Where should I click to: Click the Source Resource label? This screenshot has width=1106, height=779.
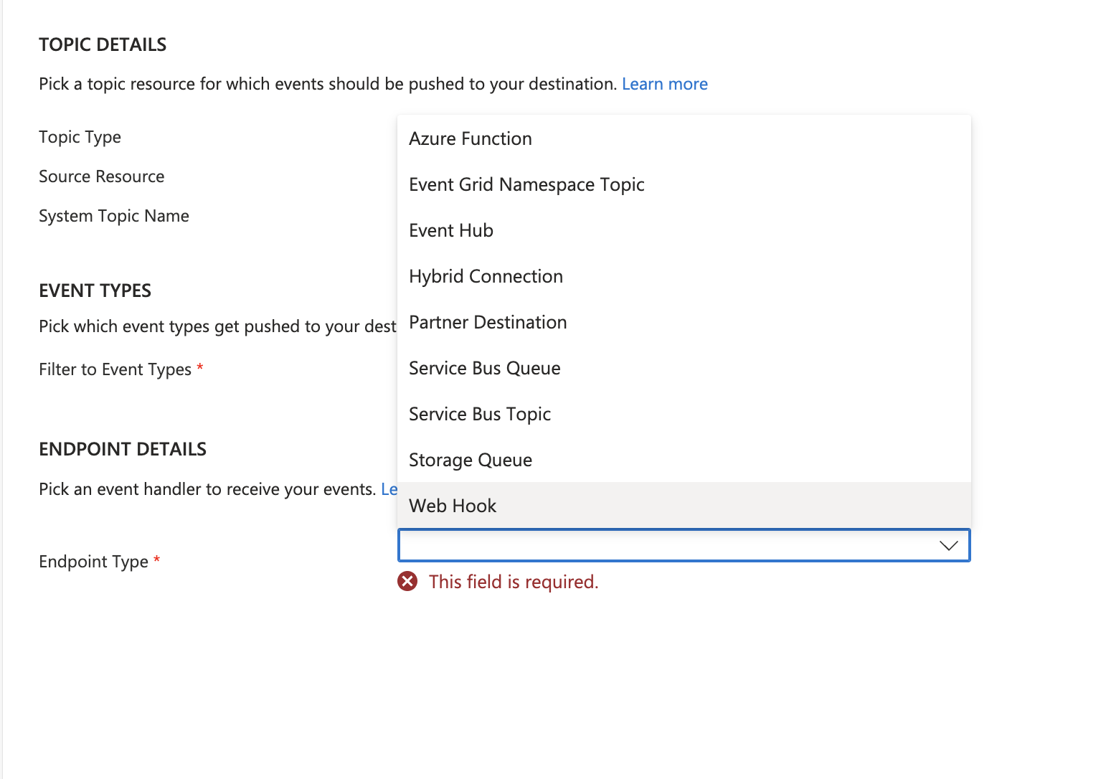tap(101, 176)
